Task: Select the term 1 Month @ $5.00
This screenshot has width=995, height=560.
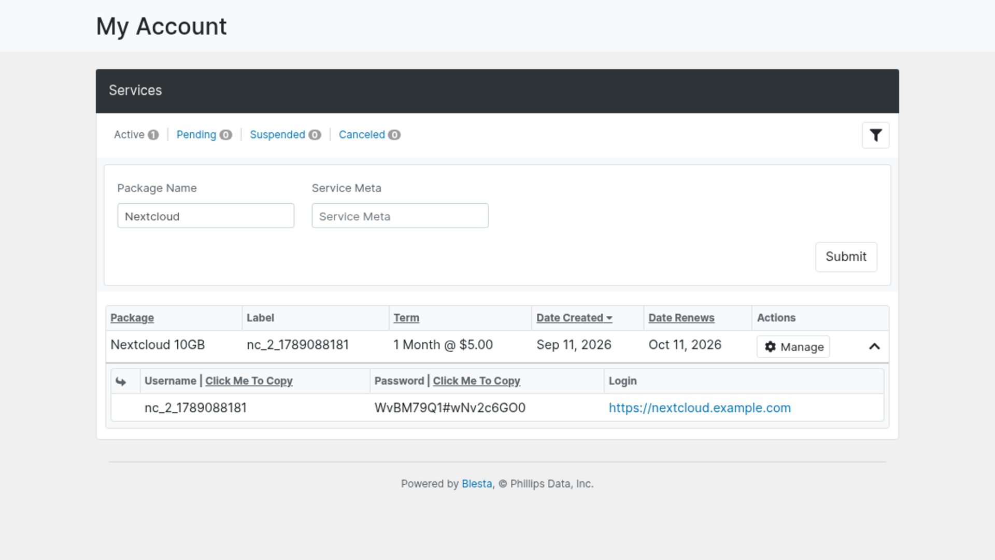Action: [x=443, y=345]
